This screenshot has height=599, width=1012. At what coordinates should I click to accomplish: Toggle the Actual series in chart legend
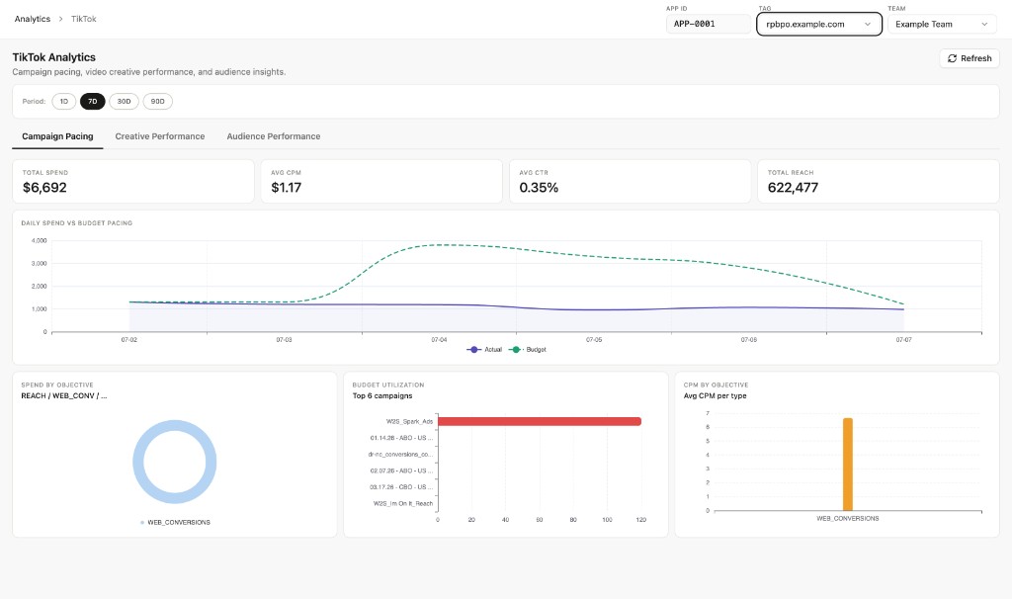point(484,350)
